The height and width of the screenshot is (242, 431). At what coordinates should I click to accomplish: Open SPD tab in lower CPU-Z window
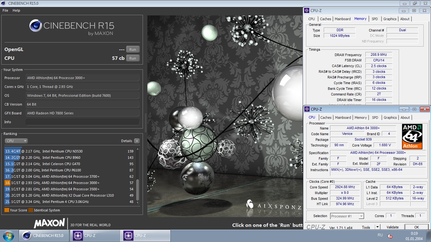pyautogui.click(x=375, y=118)
